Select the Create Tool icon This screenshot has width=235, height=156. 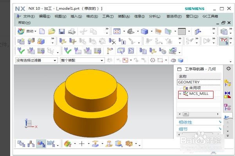tap(31, 41)
